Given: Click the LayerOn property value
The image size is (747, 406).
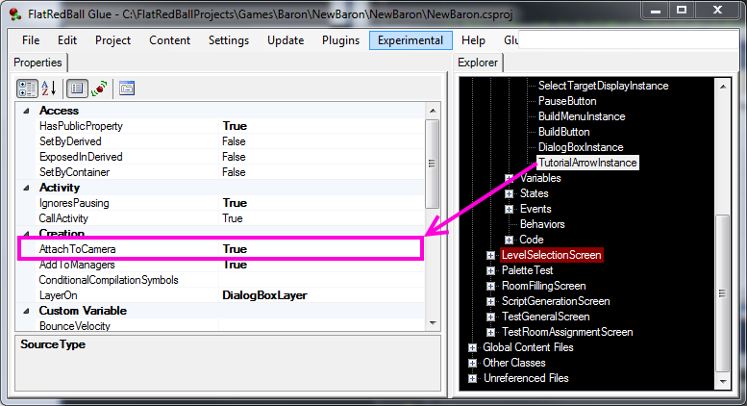Looking at the screenshot, I should click(x=317, y=295).
